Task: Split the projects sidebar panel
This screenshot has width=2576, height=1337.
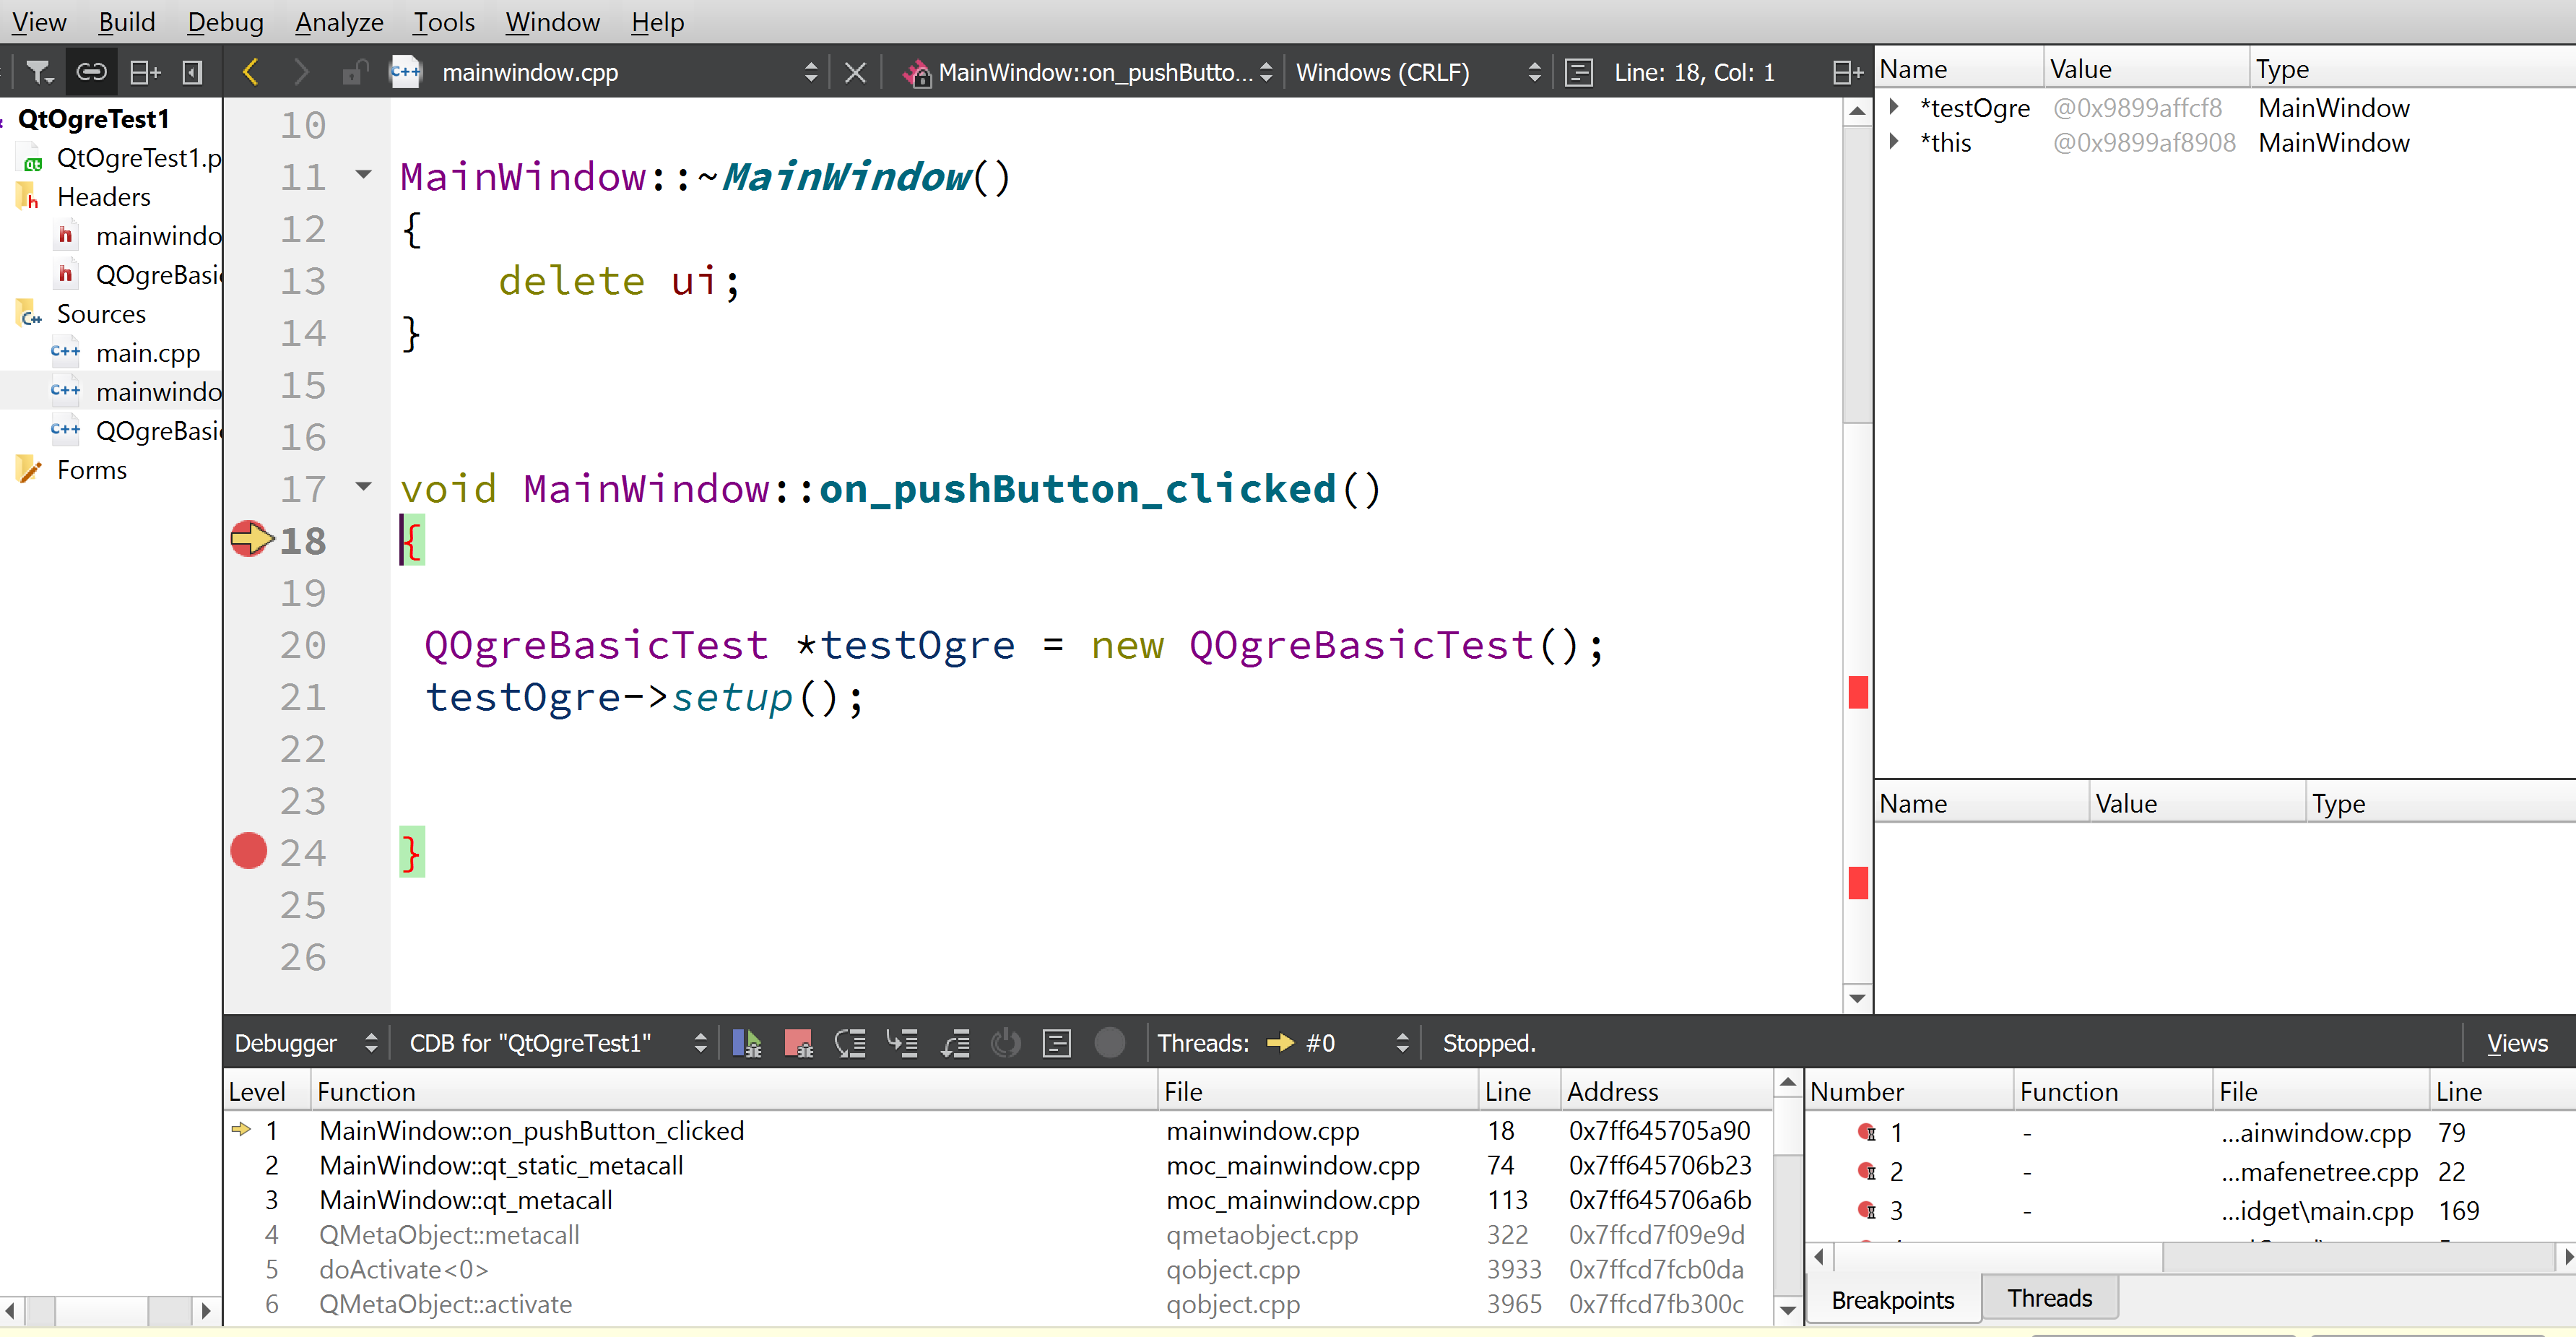Action: [145, 72]
